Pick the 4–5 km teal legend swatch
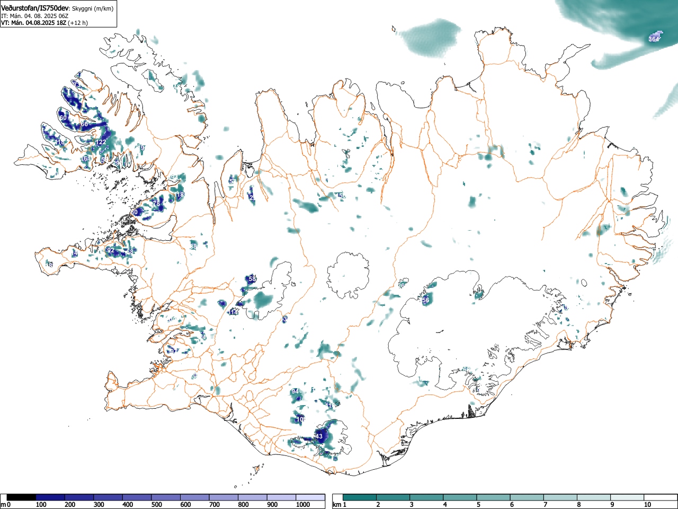 461,497
